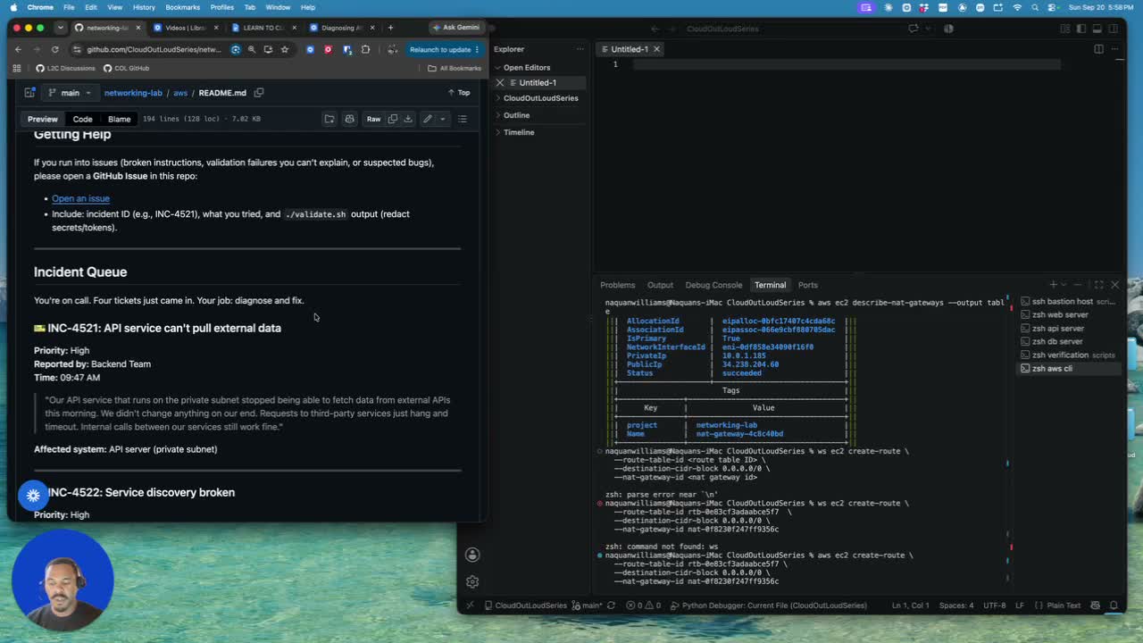The height and width of the screenshot is (643, 1143).
Task: Toggle the GitHub file tree side panel
Action: [29, 93]
